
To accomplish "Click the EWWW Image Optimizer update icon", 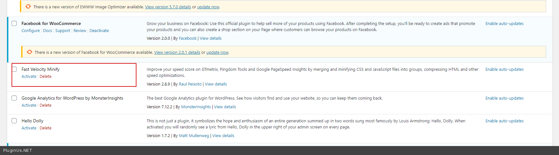I will [28, 6].
